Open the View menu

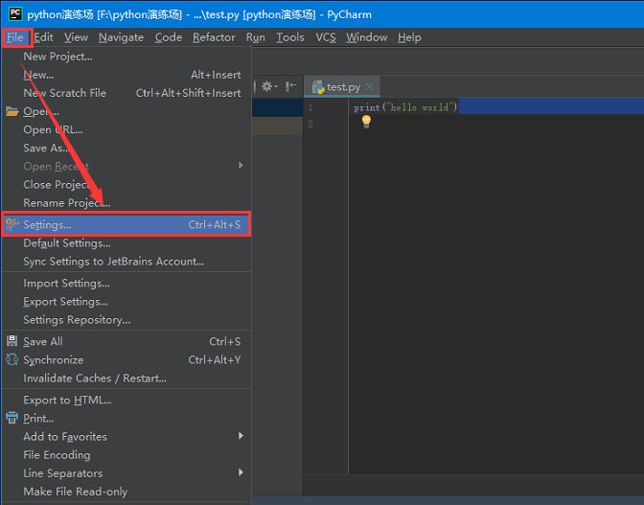coord(76,37)
